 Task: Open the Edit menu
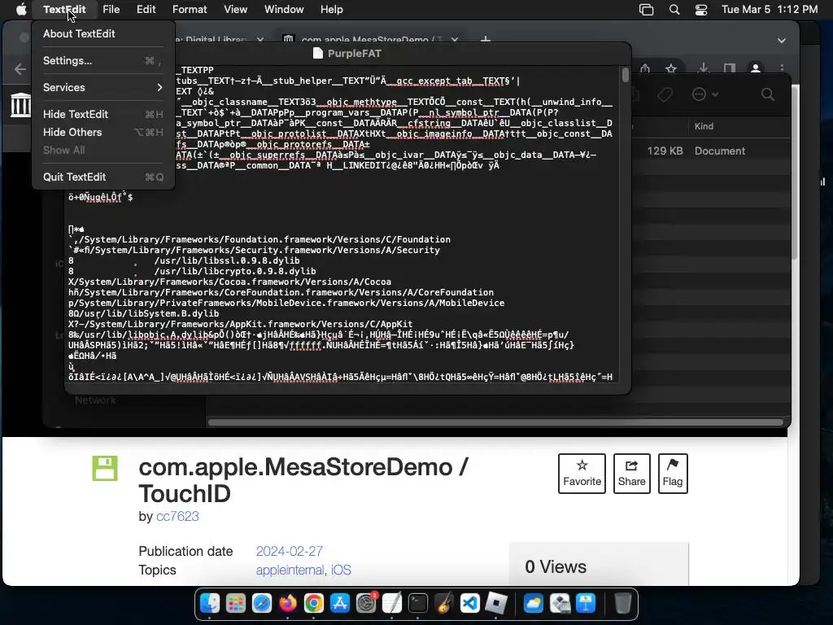pyautogui.click(x=146, y=10)
